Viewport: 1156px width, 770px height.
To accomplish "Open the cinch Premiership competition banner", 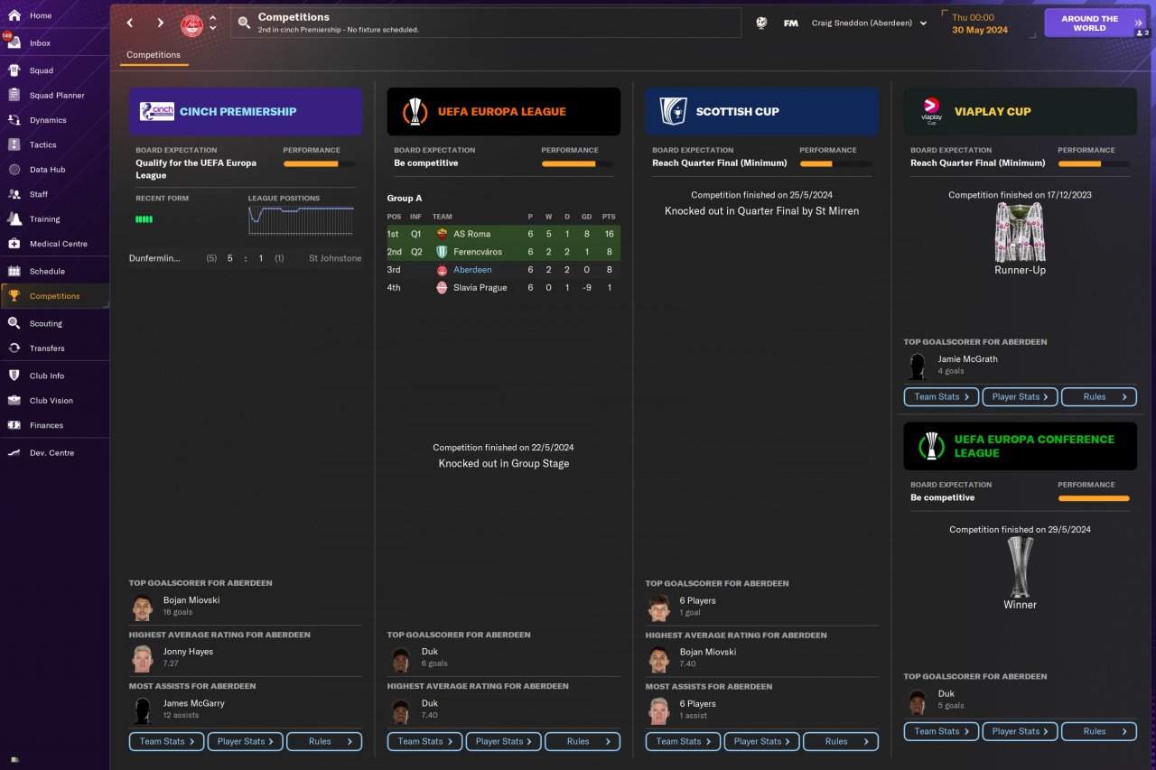I will pyautogui.click(x=246, y=112).
